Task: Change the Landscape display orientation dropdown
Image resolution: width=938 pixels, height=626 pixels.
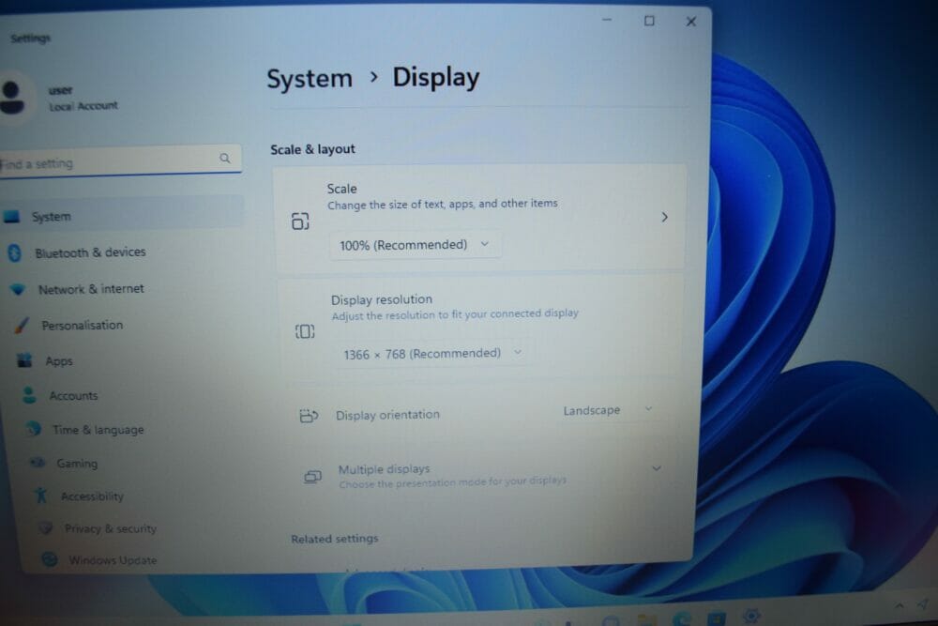Action: click(607, 410)
